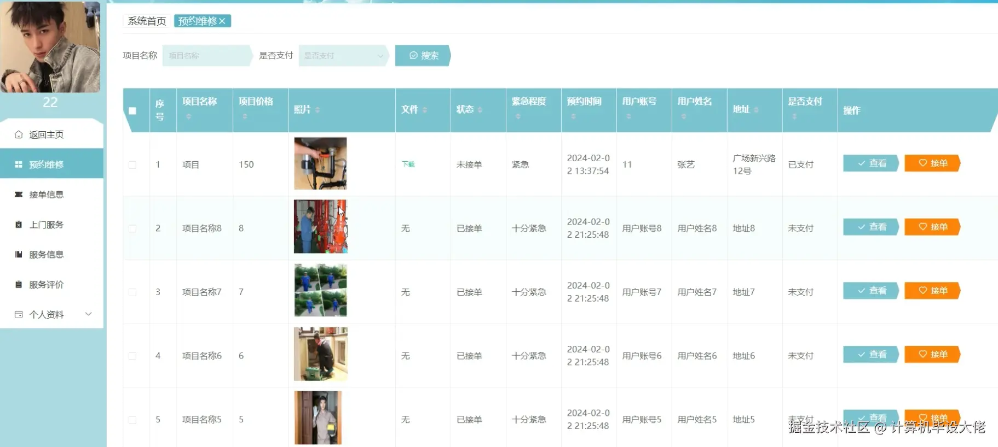This screenshot has width=998, height=447.
Task: Click 接单 for row 项目名称6
Action: pyautogui.click(x=932, y=355)
